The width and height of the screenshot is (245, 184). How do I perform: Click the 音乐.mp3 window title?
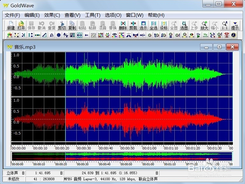click(x=25, y=47)
